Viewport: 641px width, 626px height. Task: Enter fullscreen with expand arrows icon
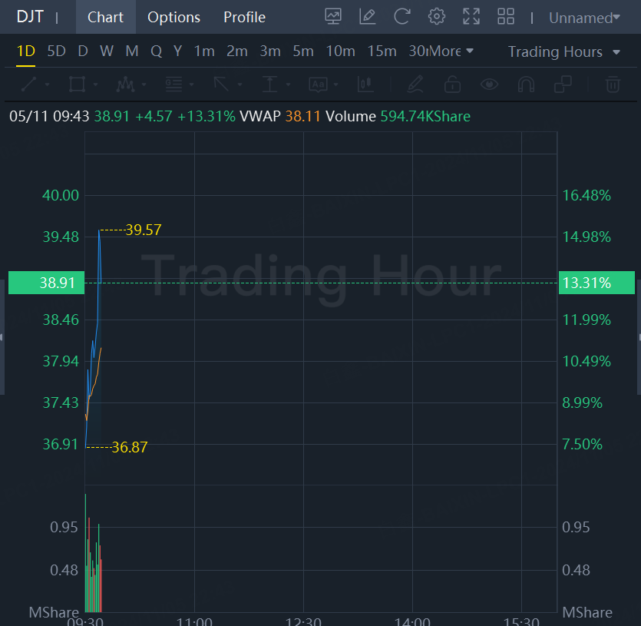click(x=471, y=17)
